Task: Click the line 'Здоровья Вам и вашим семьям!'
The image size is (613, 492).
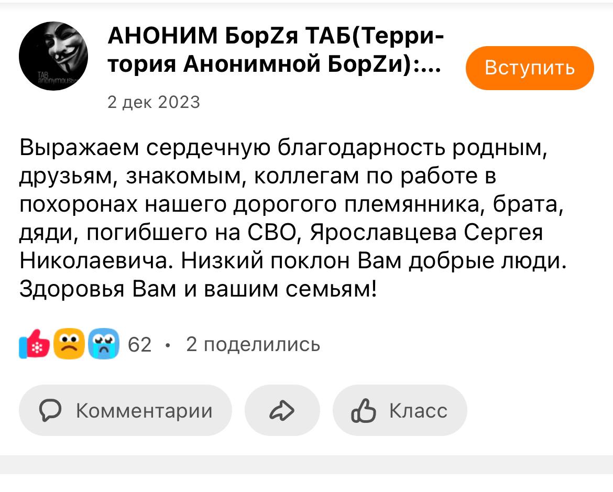Action: point(198,288)
